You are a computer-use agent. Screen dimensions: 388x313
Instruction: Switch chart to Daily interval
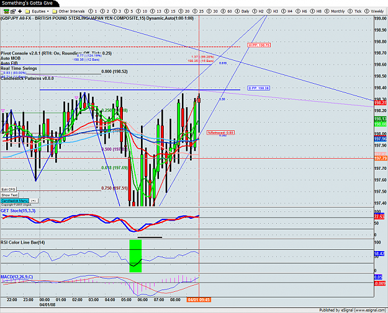click(242, 11)
